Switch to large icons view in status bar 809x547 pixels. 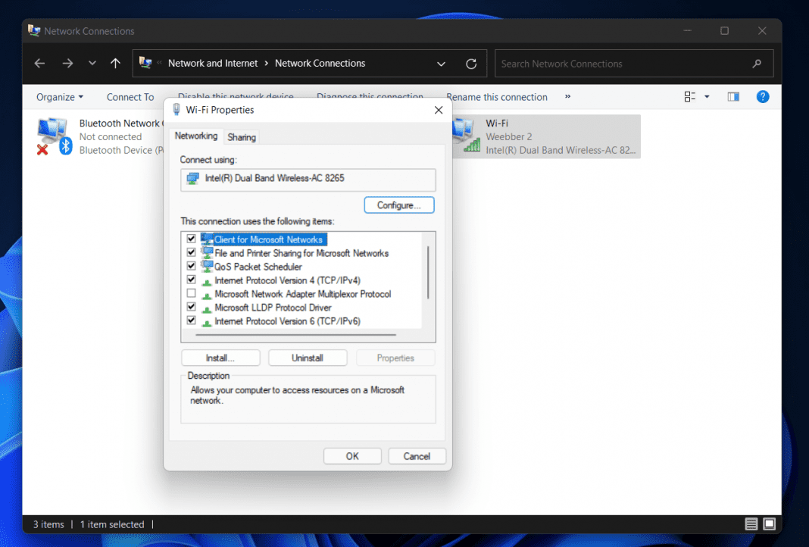tap(769, 524)
